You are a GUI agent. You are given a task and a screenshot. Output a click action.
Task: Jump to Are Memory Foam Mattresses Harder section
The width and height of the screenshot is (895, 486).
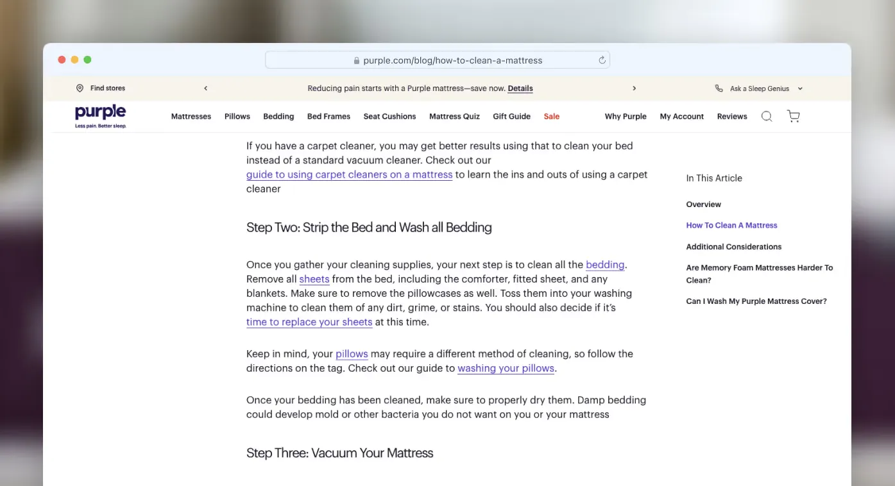click(x=760, y=274)
